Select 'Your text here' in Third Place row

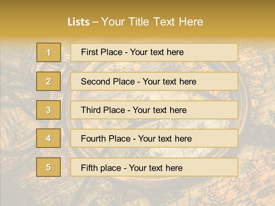[160, 110]
